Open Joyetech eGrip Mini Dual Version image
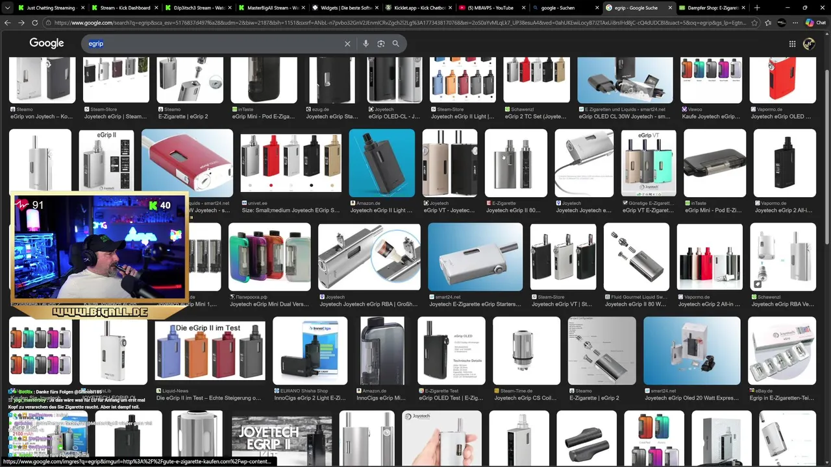The image size is (831, 467). [269, 257]
